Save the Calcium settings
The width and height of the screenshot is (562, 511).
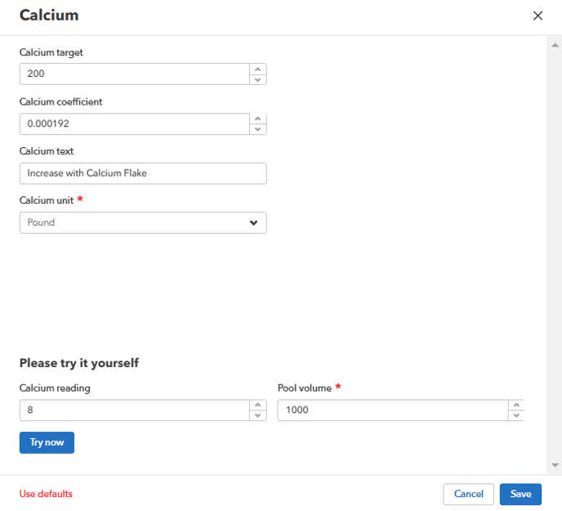click(520, 494)
